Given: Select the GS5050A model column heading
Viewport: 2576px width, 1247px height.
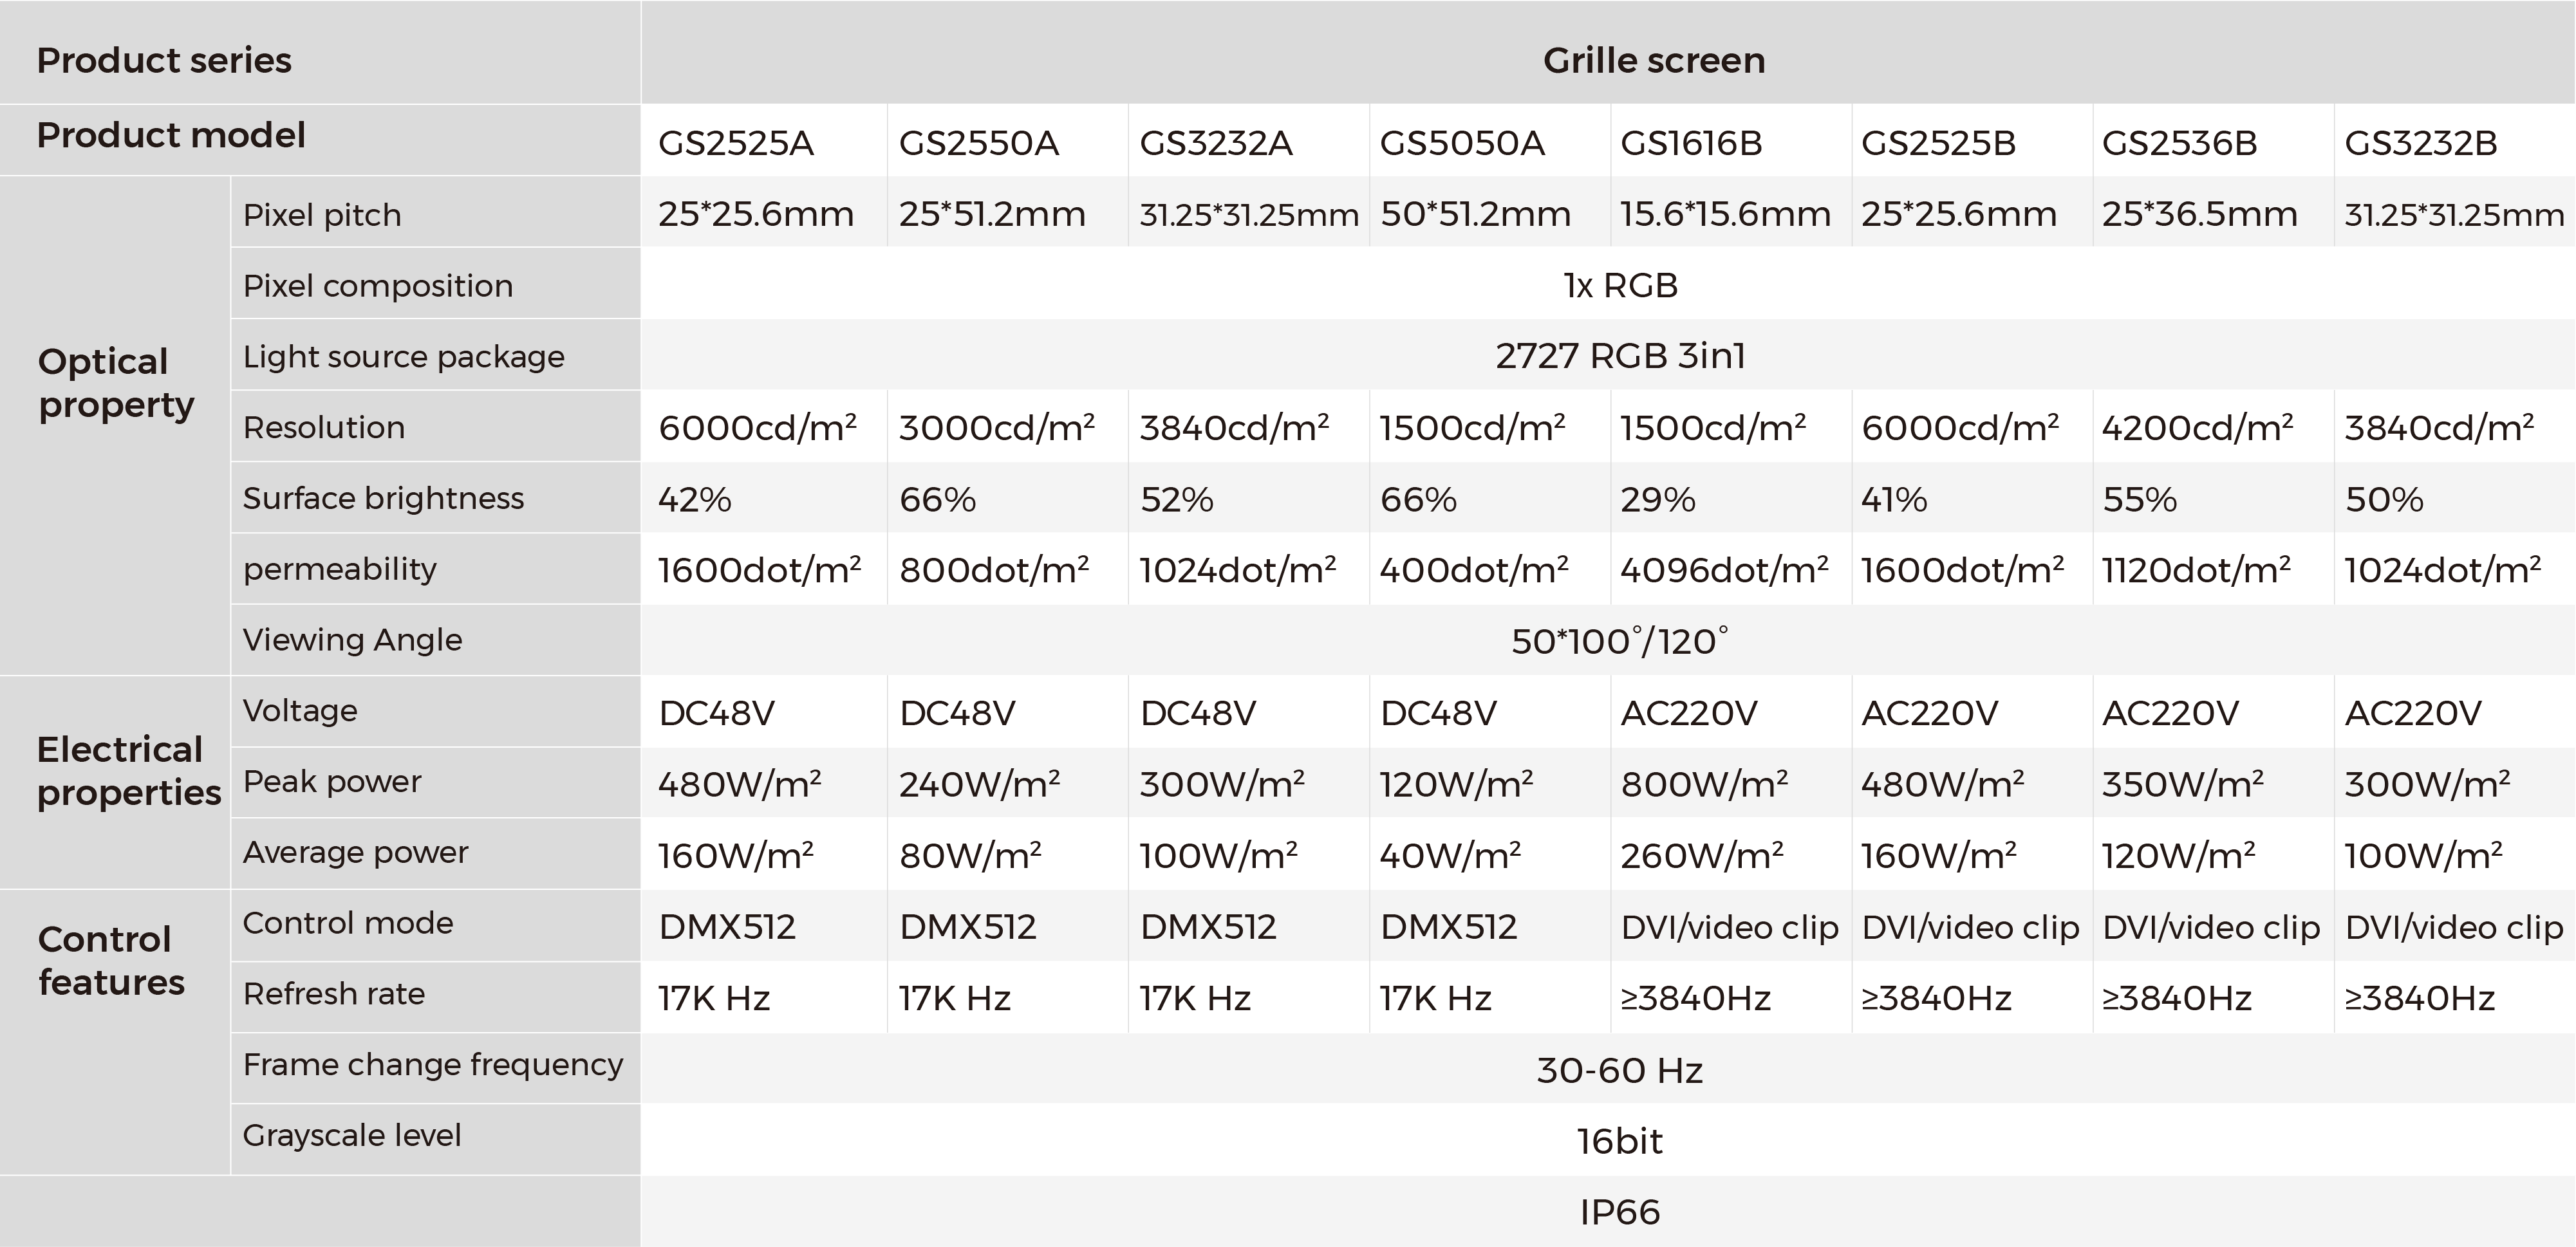Looking at the screenshot, I should click(1462, 143).
